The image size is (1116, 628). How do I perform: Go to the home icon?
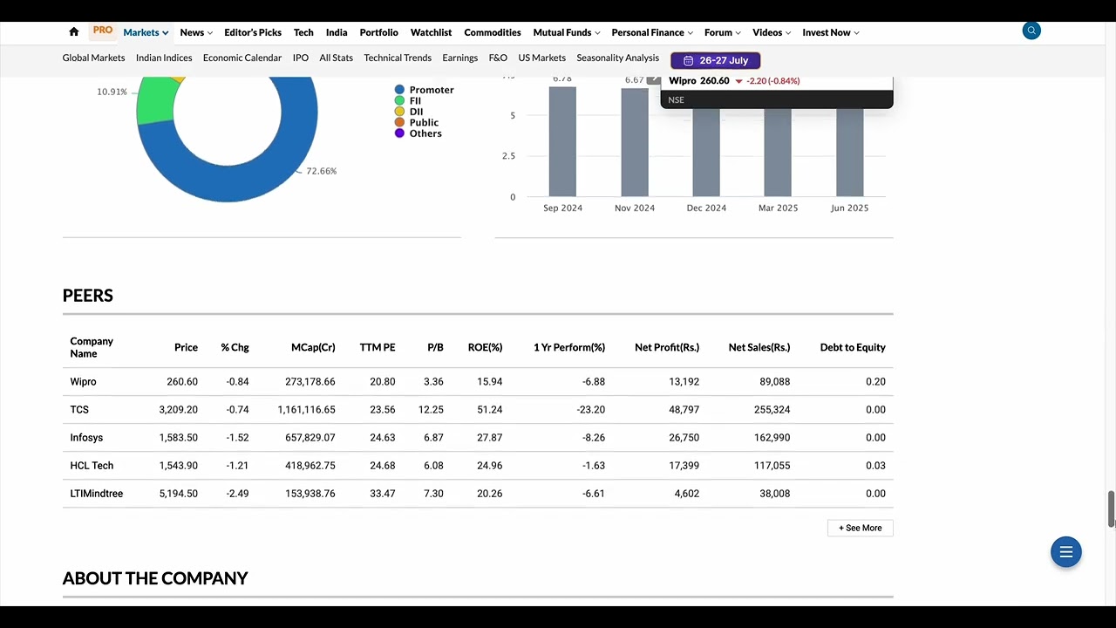[x=74, y=32]
